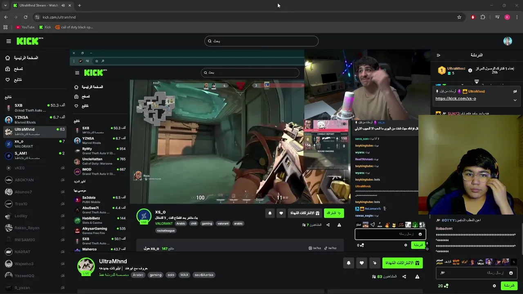Open offline channel Trox10
The image size is (523, 294).
point(35,204)
